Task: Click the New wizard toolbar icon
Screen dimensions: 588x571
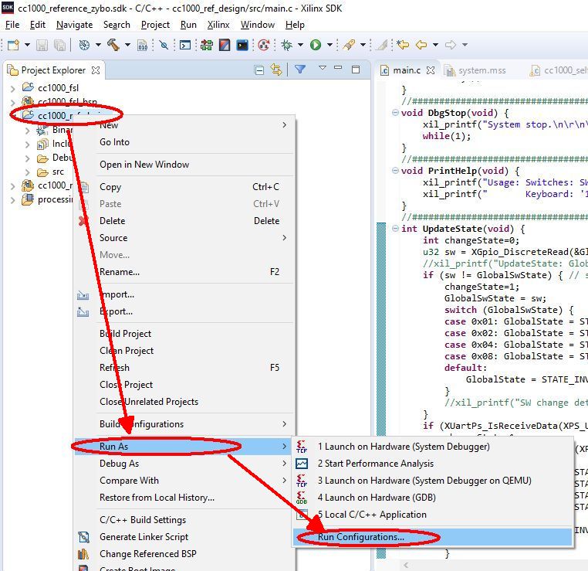Action: click(13, 45)
